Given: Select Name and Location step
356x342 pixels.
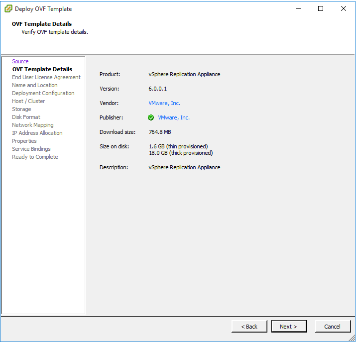Looking at the screenshot, I should (35, 85).
